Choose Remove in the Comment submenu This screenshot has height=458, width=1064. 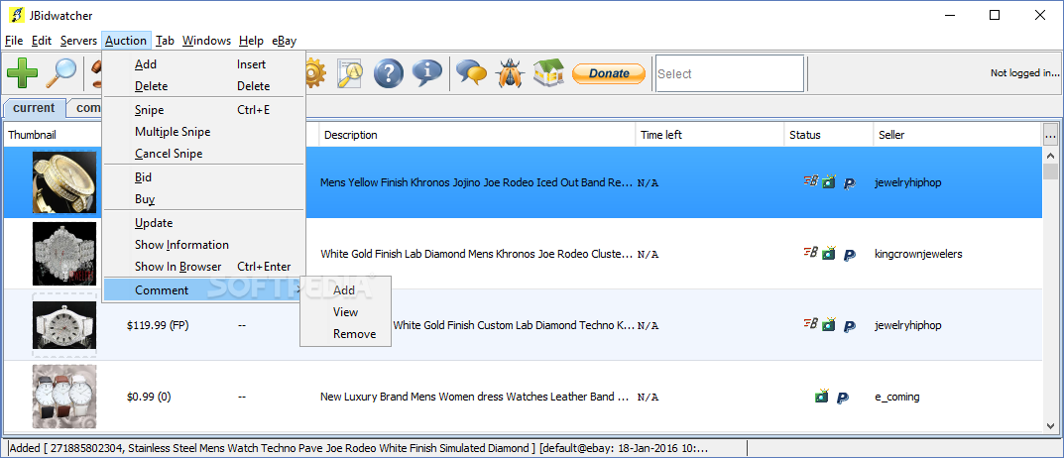[x=345, y=334]
